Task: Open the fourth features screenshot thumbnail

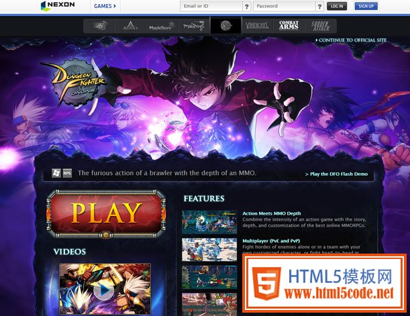Action: 209,304
